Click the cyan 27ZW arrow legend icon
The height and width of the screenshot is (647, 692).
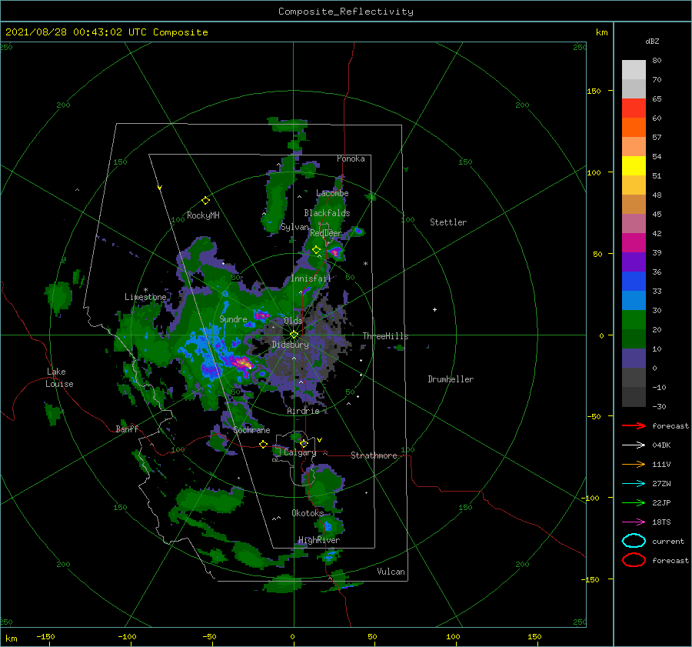point(634,484)
